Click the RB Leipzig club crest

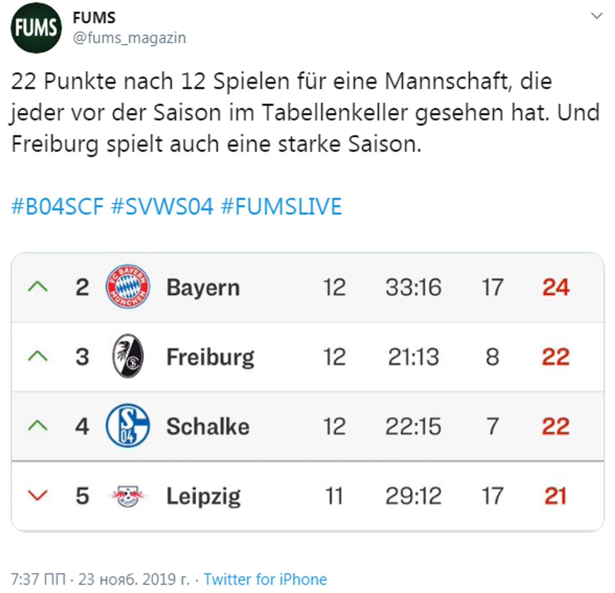128,496
